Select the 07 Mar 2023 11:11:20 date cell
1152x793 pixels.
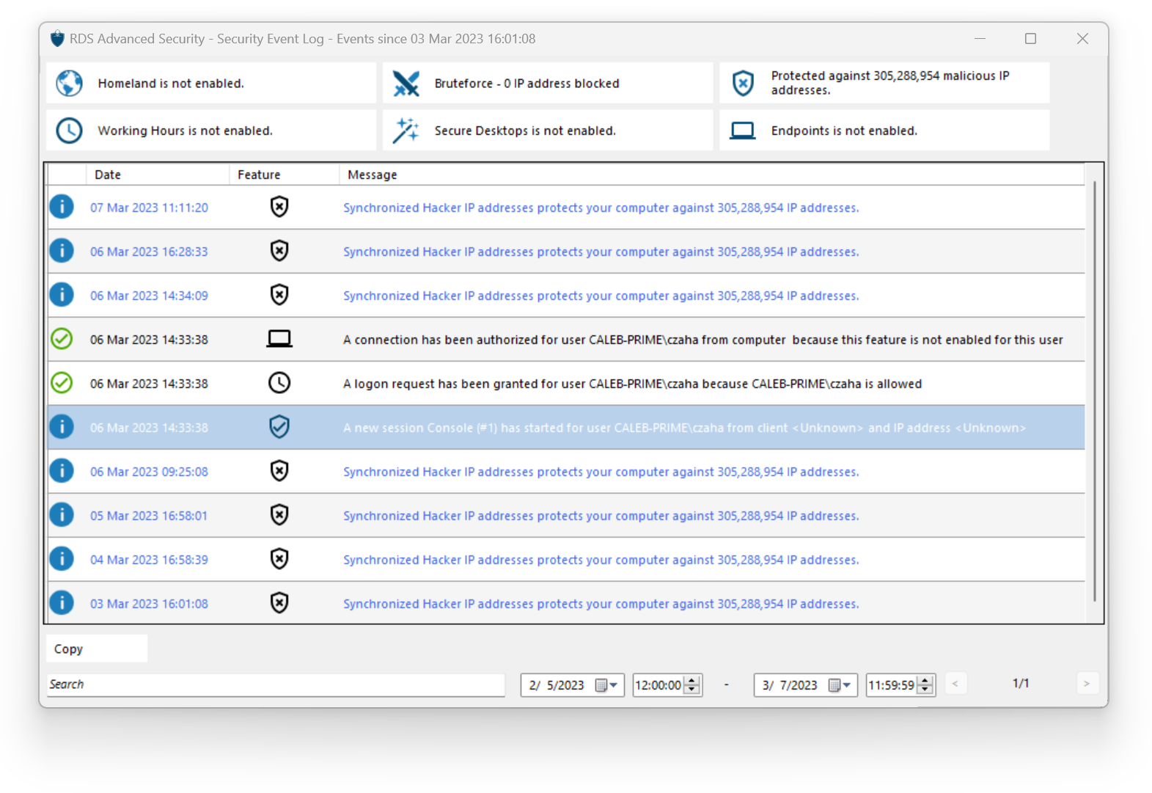point(149,208)
